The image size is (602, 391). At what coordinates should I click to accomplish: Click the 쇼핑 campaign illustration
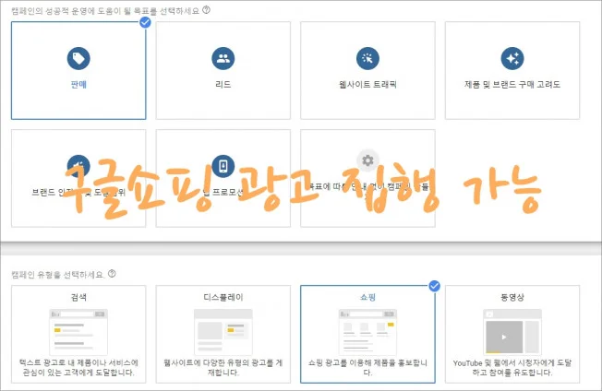pyautogui.click(x=367, y=332)
